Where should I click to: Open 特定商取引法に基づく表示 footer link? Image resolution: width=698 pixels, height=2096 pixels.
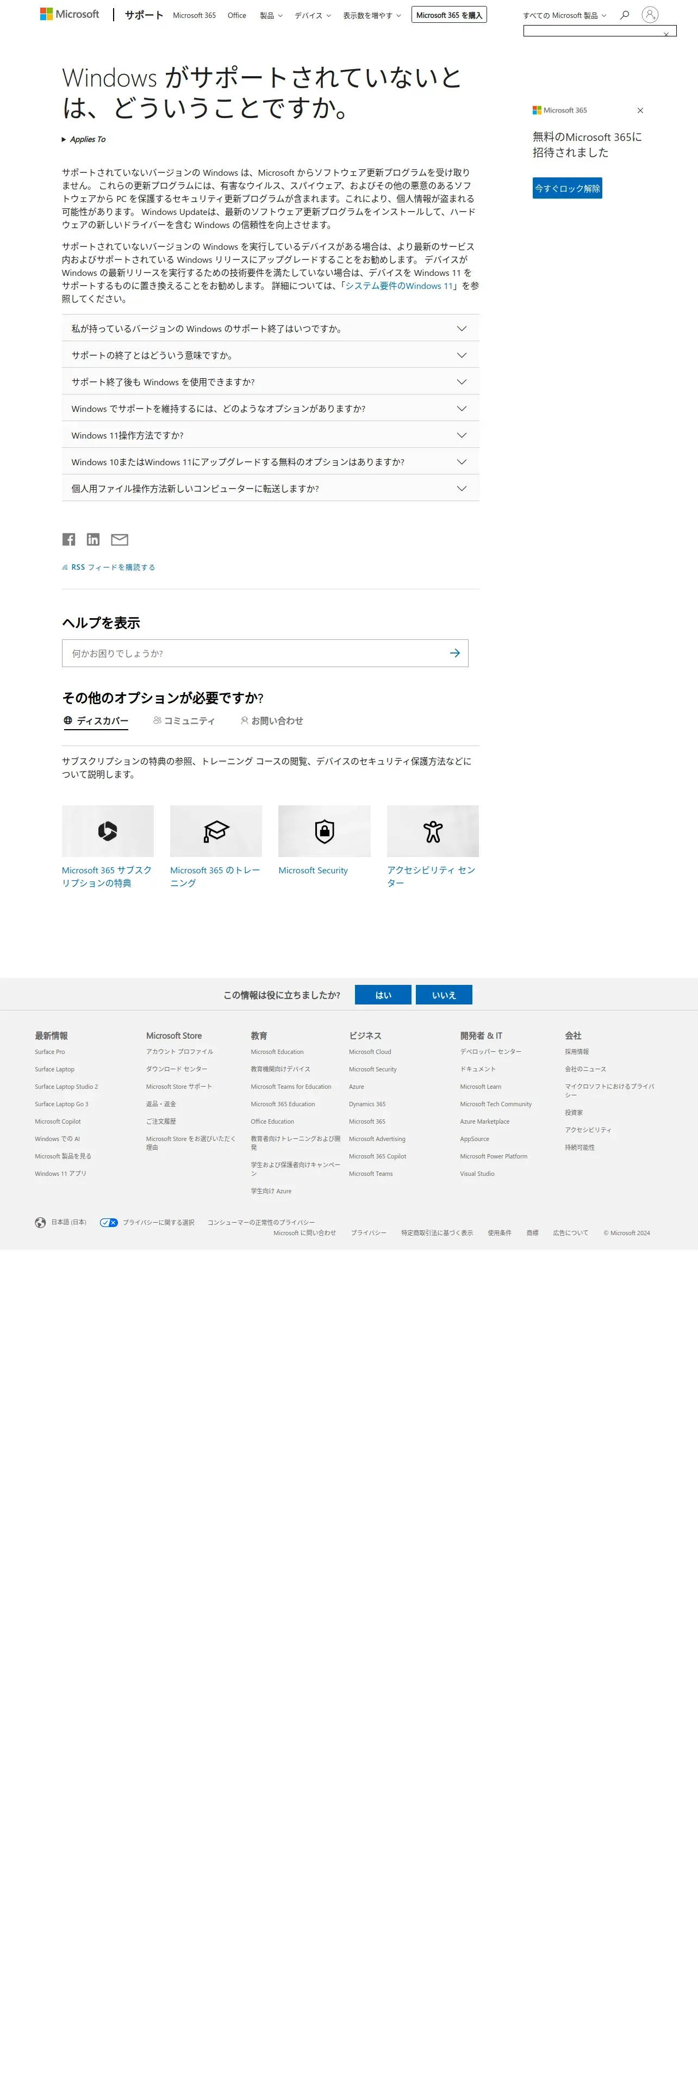pos(437,1232)
